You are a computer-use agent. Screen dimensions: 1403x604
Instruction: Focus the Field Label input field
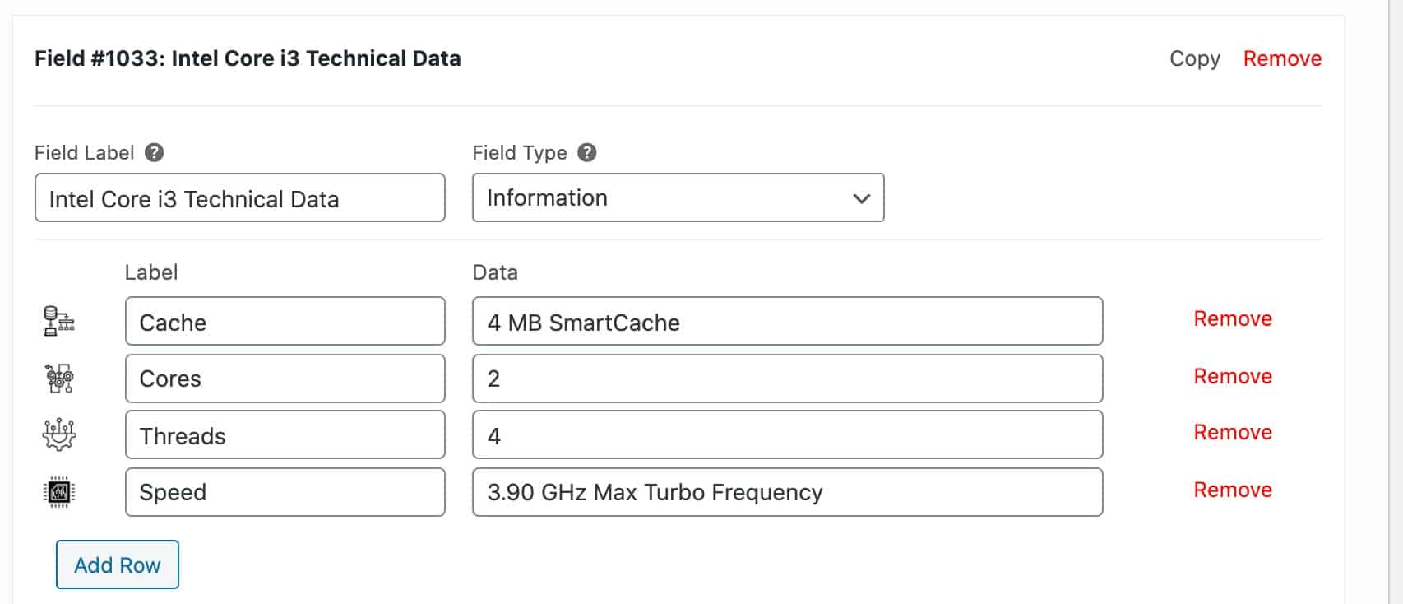point(240,197)
